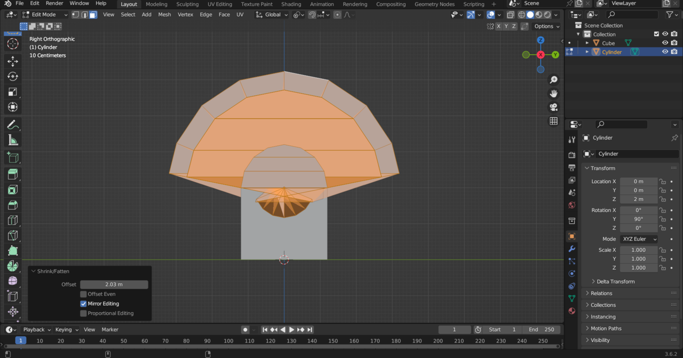Click the timeline Play button

[291, 330]
